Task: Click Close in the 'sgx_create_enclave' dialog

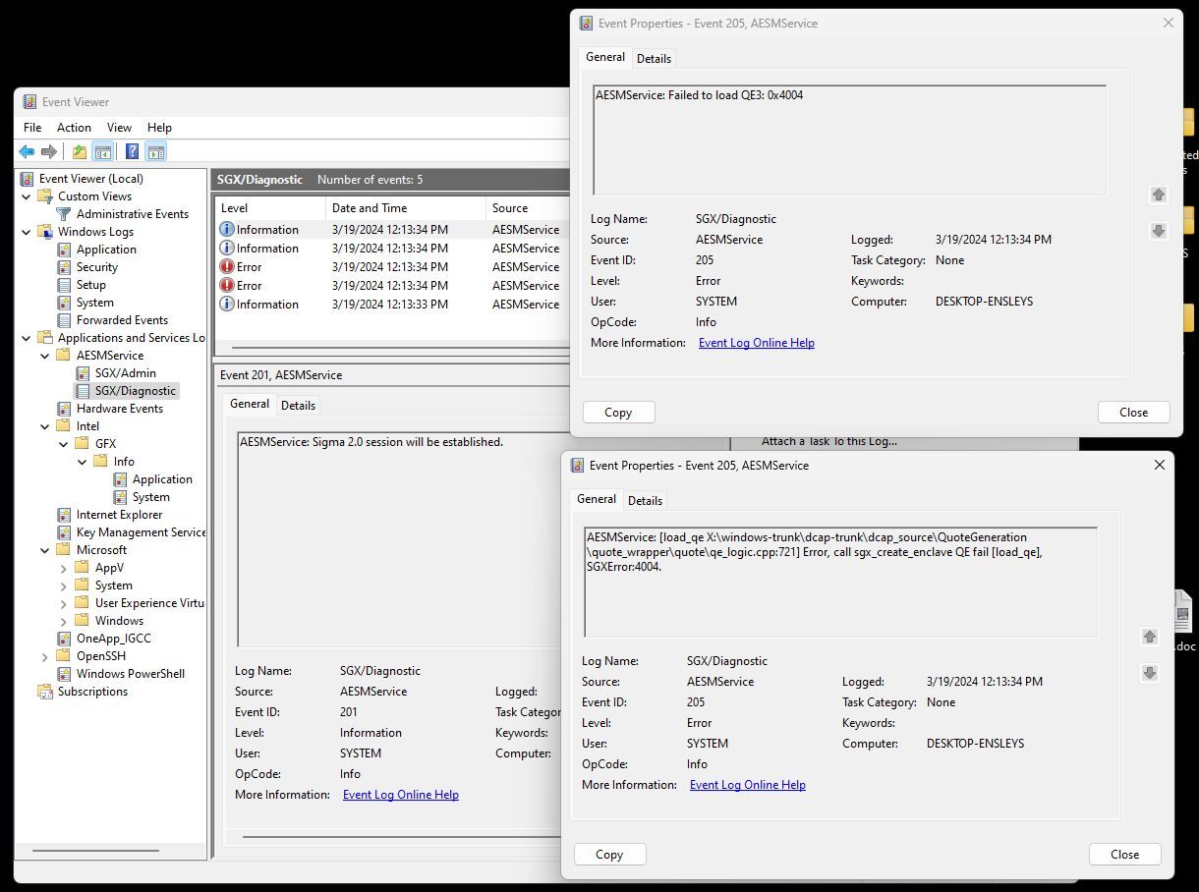Action: (1124, 855)
